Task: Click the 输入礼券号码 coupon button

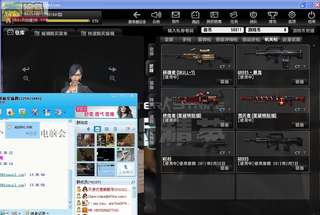Action: coord(180,31)
